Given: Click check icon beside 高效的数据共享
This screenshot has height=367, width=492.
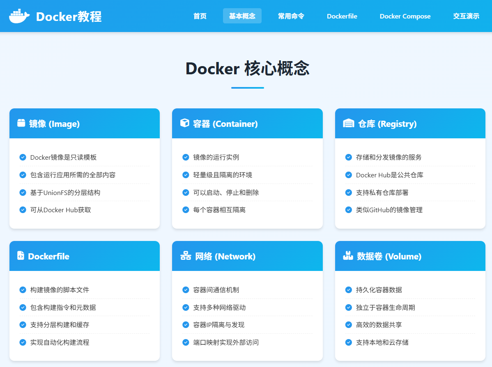Looking at the screenshot, I should click(x=349, y=325).
